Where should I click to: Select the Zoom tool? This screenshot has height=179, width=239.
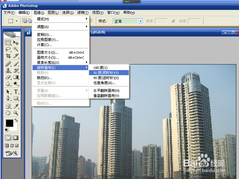pos(16,113)
